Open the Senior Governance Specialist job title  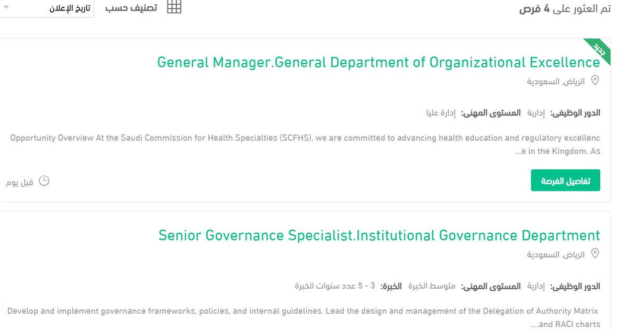click(x=379, y=235)
